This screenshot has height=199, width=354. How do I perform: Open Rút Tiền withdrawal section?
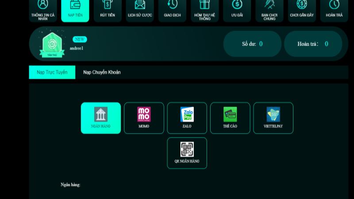(108, 11)
